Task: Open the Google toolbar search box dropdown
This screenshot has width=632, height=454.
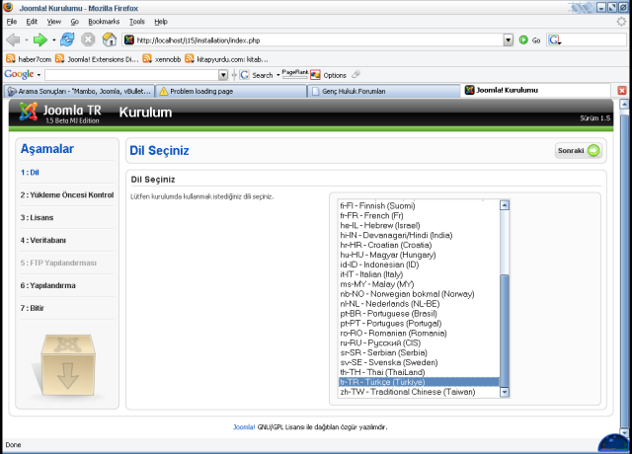Action: (223, 75)
